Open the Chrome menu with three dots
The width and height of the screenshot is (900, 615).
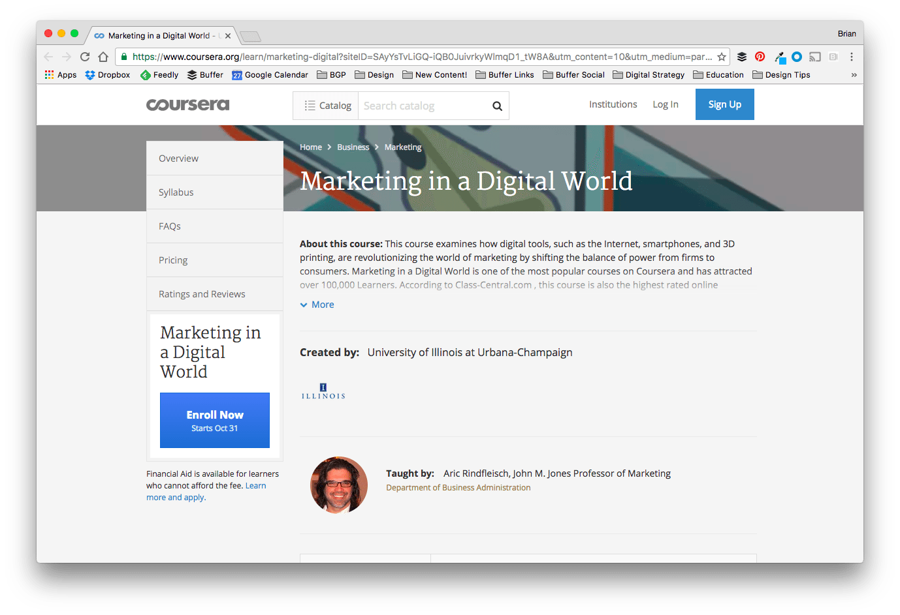851,57
